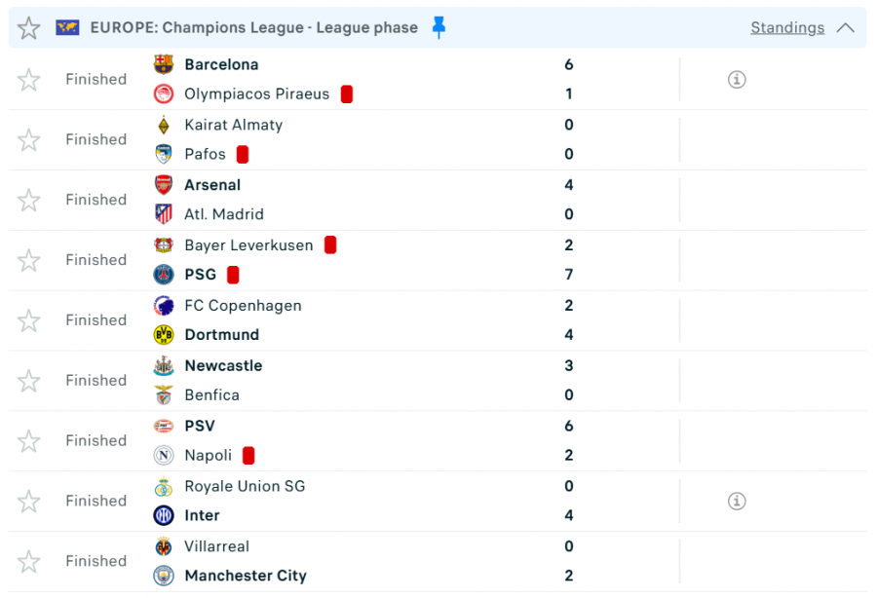
Task: Open the Villarreal vs Manchester City match
Action: [438, 561]
